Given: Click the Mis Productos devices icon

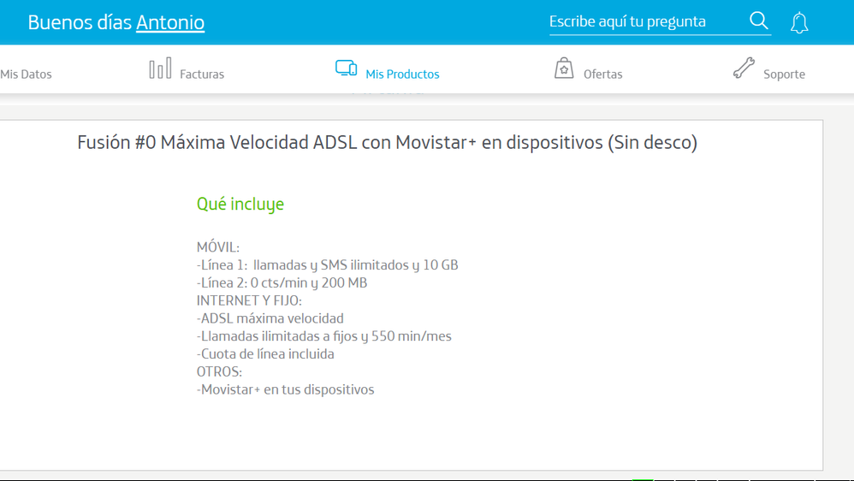Looking at the screenshot, I should pos(346,68).
